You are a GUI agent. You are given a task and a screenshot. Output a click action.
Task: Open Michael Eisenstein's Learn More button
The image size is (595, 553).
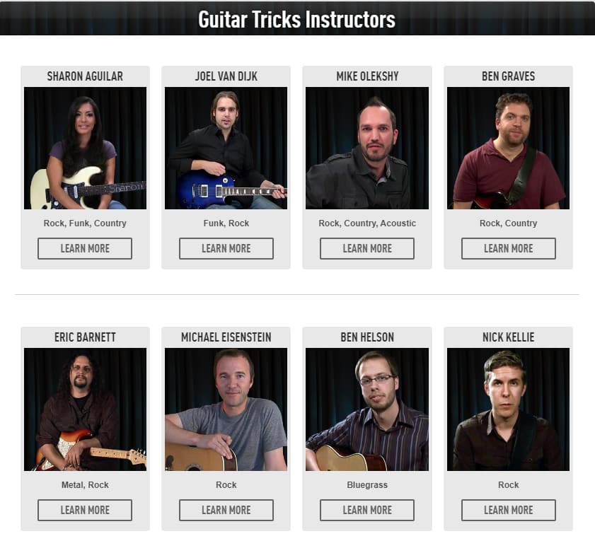click(226, 510)
